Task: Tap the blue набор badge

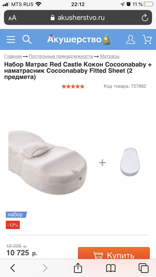Action: click(16, 214)
